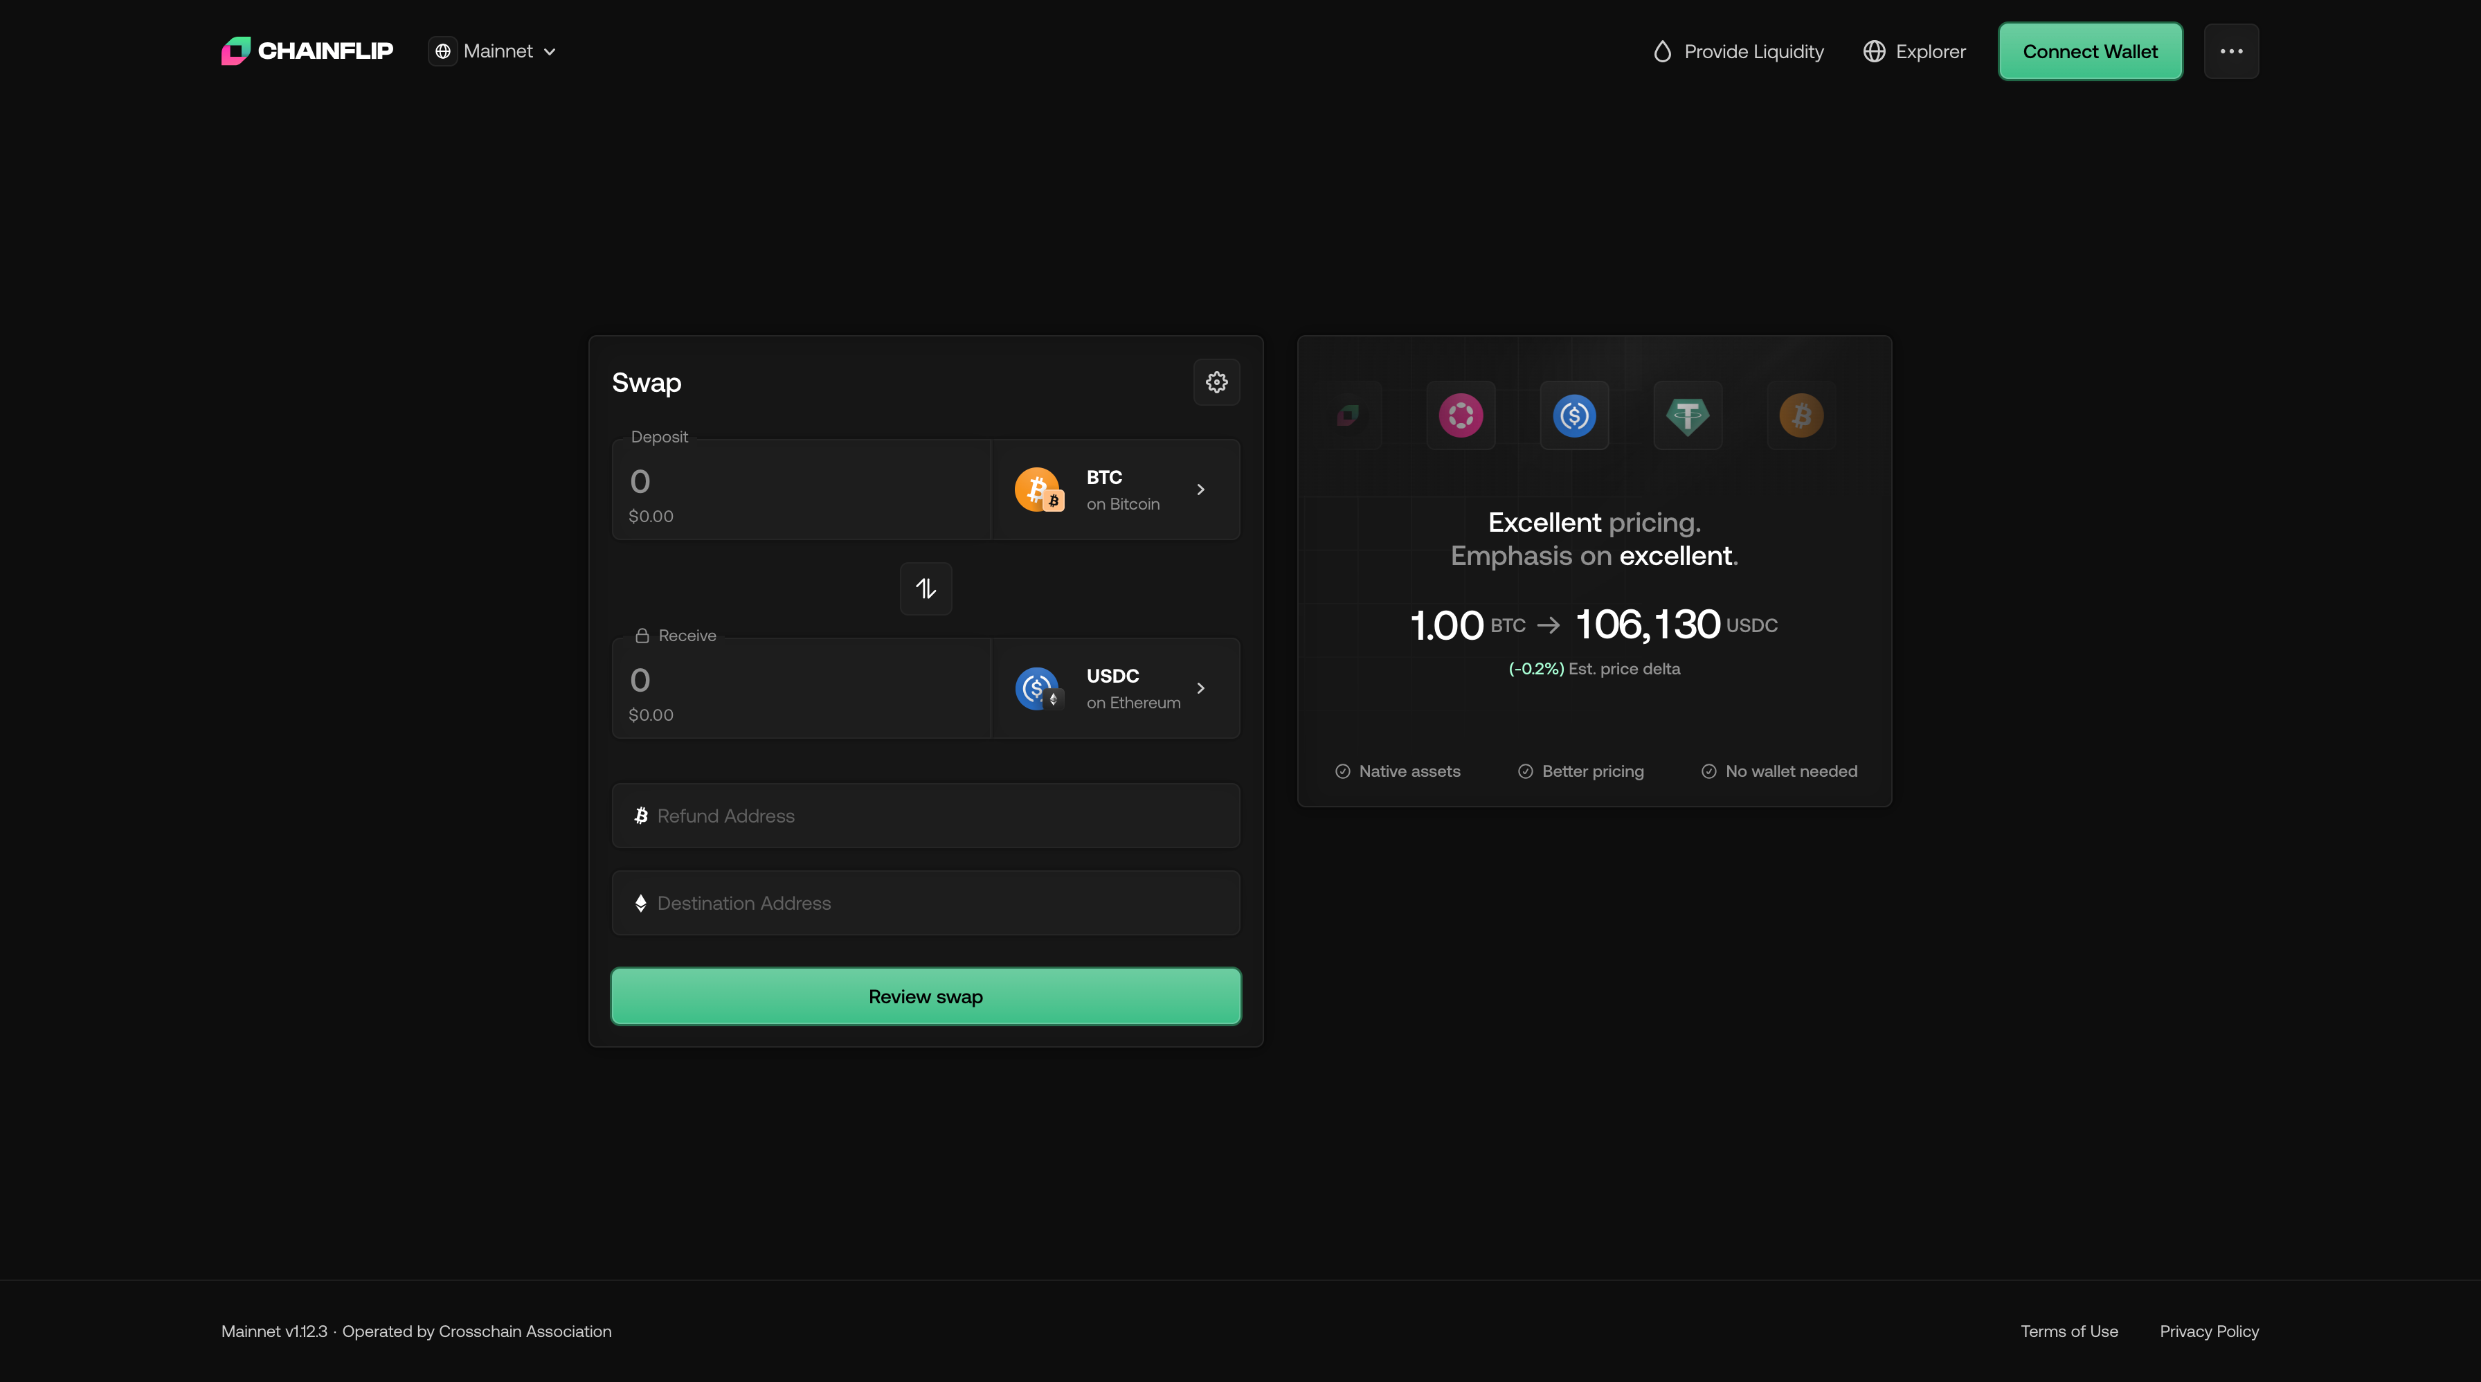Open the Explorer nav item
This screenshot has height=1382, width=2481.
click(x=1914, y=51)
